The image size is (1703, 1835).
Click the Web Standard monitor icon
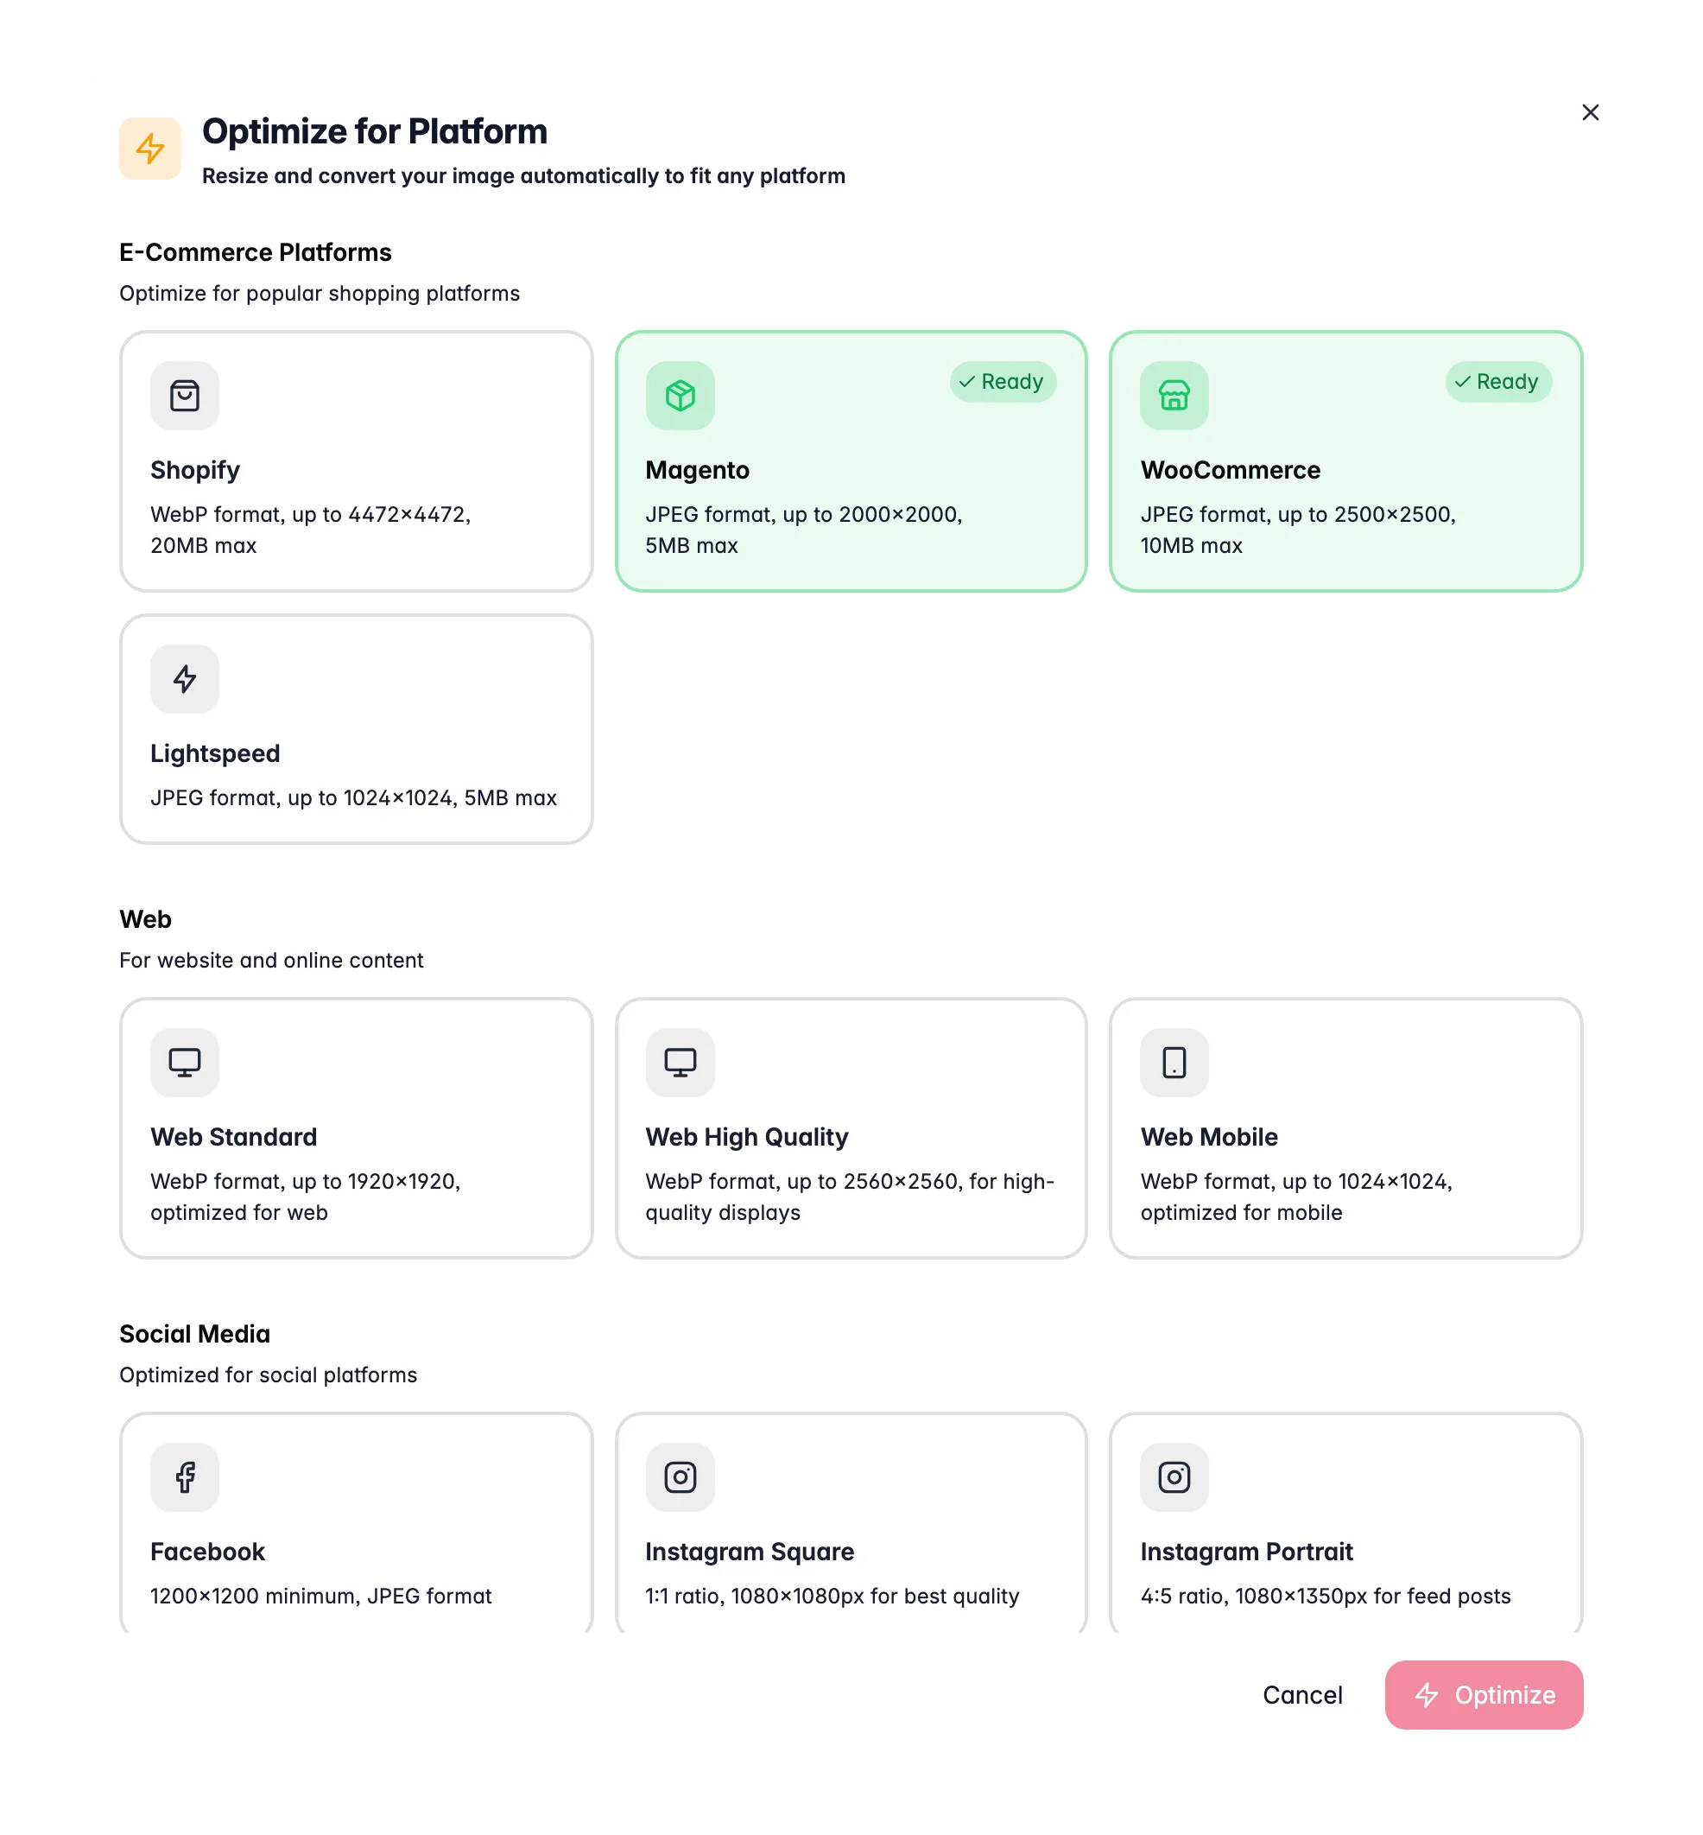pos(184,1063)
